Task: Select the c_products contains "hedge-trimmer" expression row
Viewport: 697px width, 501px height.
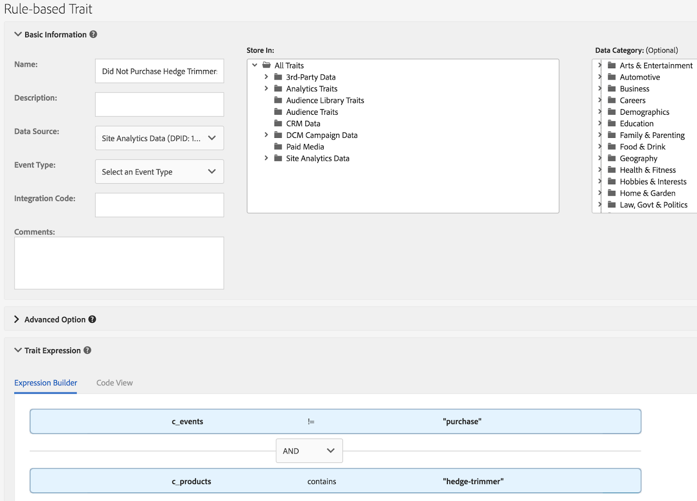Action: click(335, 481)
